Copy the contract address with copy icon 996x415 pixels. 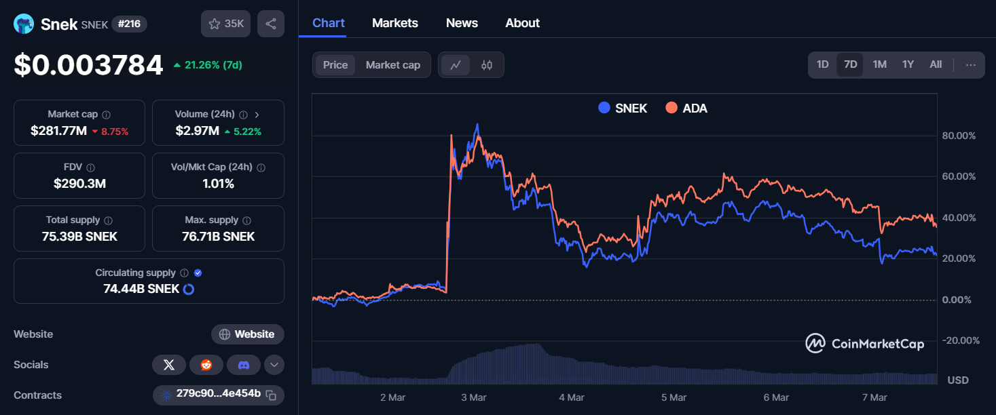(271, 395)
